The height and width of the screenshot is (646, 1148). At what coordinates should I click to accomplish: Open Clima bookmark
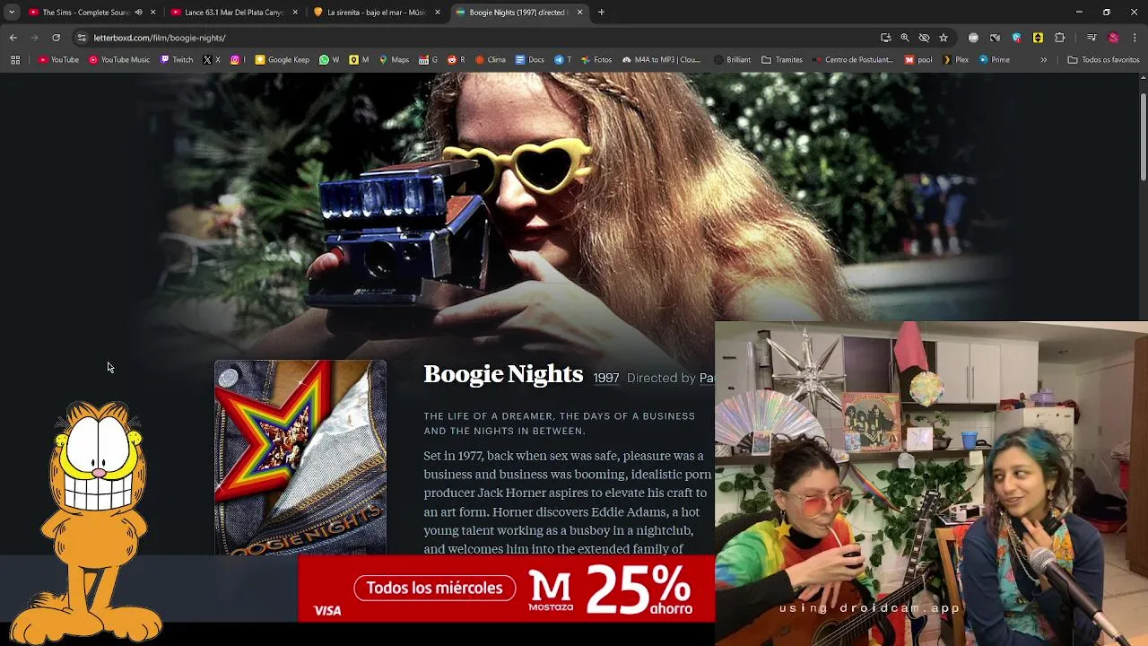pyautogui.click(x=491, y=60)
